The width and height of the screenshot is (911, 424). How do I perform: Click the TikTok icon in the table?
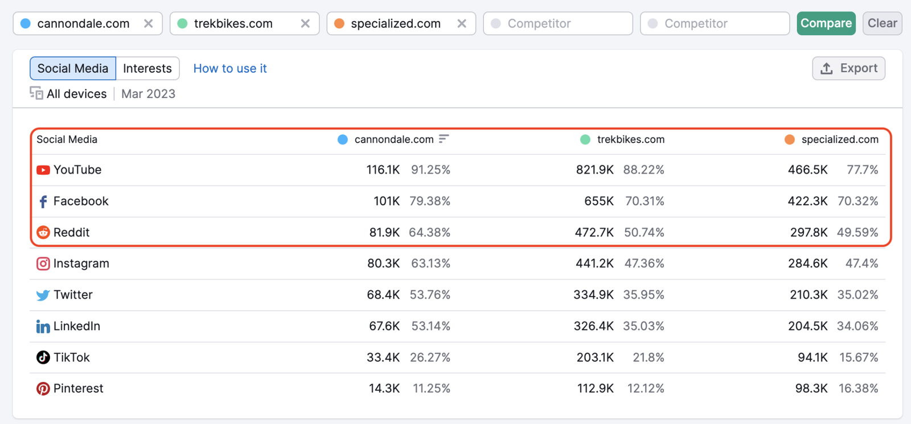pyautogui.click(x=43, y=357)
